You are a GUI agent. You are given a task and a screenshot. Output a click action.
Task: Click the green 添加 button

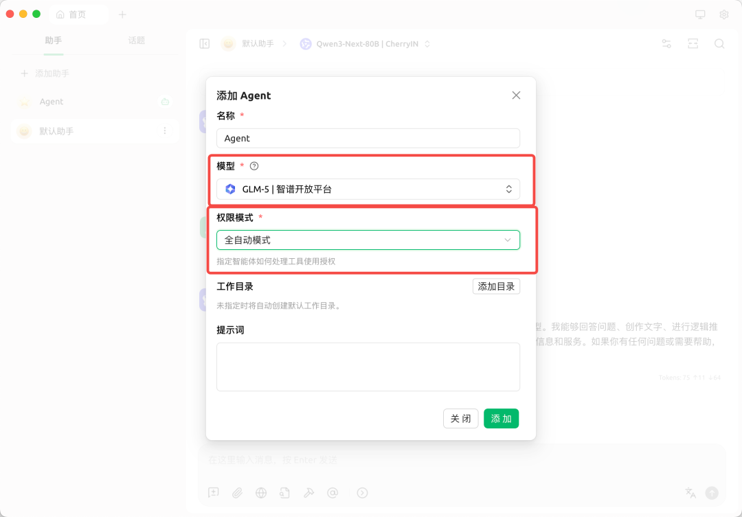pyautogui.click(x=501, y=419)
